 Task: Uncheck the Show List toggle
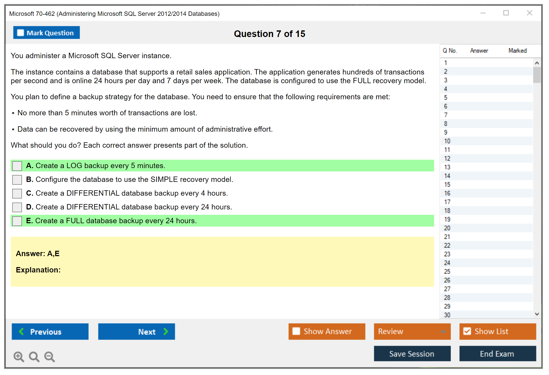tap(467, 331)
